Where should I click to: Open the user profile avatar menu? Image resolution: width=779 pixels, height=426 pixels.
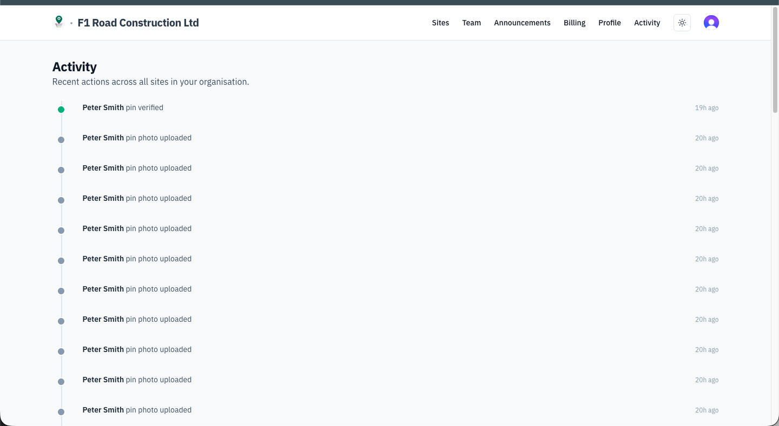pyautogui.click(x=711, y=22)
